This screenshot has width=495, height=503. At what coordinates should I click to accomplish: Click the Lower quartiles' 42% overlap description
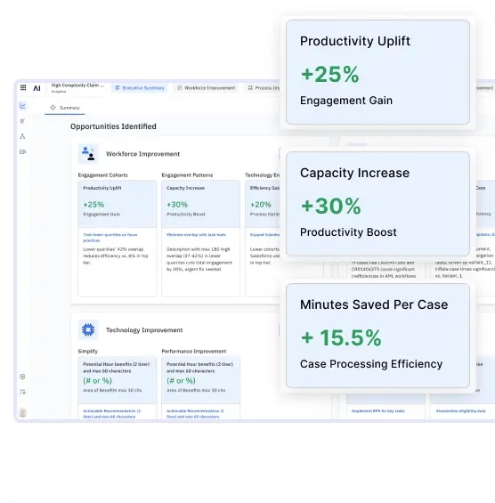(116, 256)
